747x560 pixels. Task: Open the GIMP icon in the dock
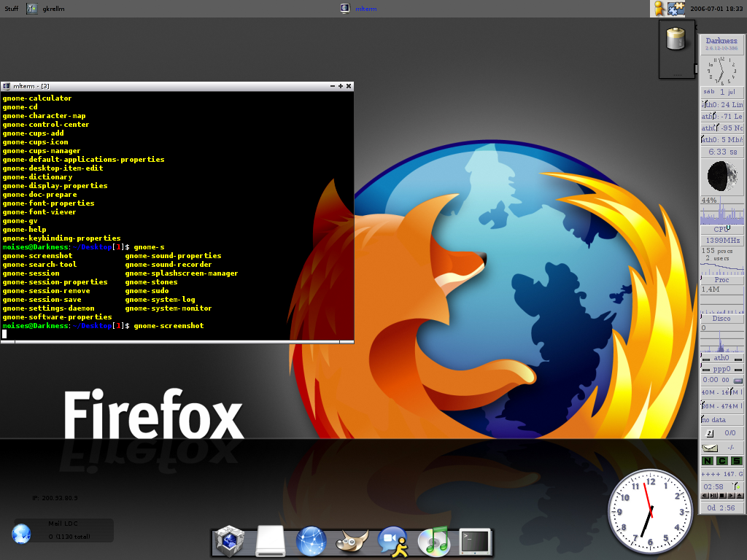click(352, 541)
